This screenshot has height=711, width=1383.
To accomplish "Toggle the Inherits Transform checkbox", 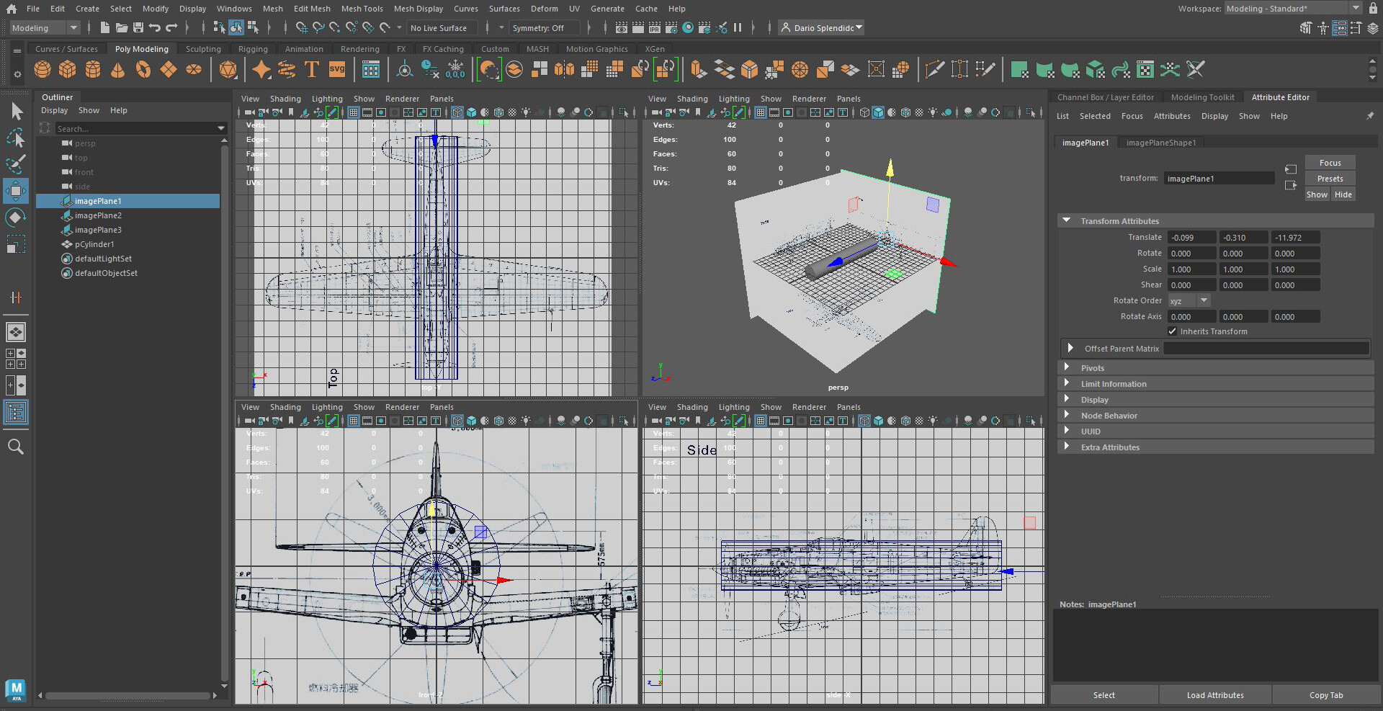I will [1173, 331].
